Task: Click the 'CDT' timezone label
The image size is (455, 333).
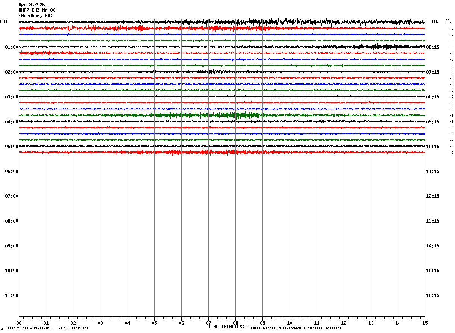Action: (4, 21)
